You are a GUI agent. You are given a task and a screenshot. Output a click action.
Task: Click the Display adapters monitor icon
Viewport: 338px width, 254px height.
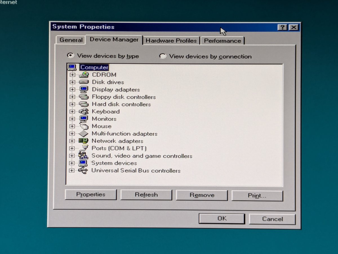click(x=84, y=89)
